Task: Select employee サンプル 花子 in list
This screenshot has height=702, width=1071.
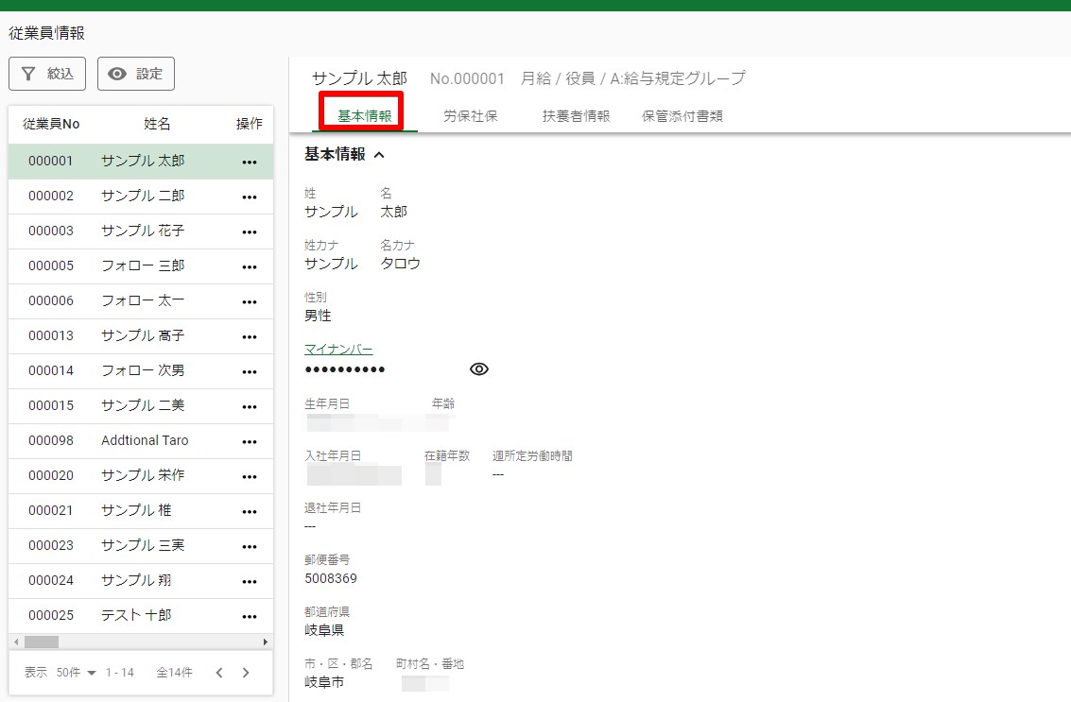Action: click(x=141, y=231)
